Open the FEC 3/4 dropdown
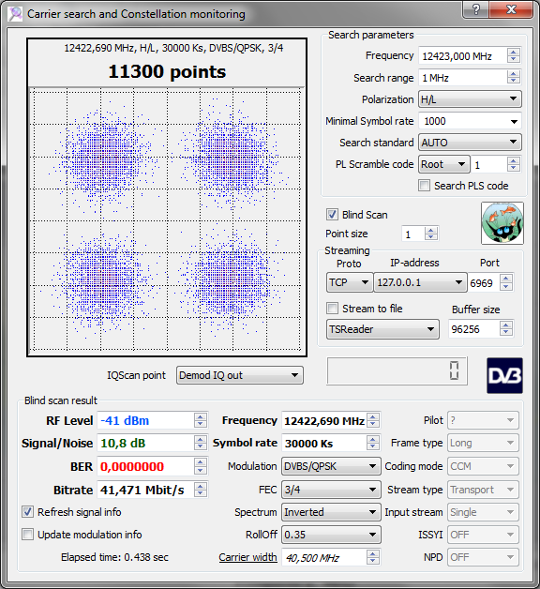This screenshot has width=540, height=589. [331, 490]
